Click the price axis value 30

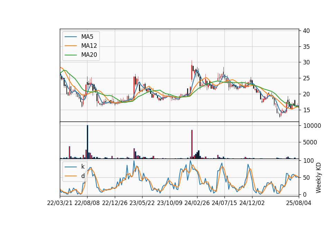(306, 62)
